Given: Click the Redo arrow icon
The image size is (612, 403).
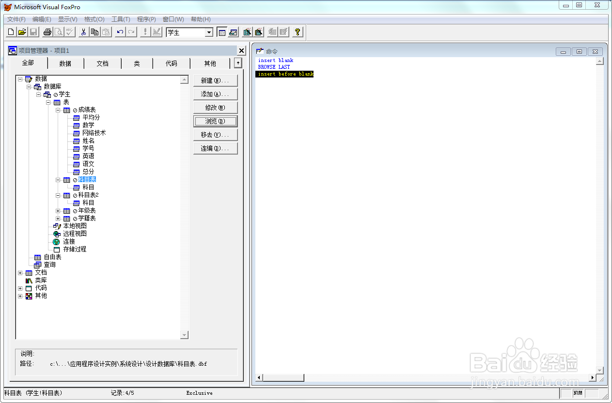Looking at the screenshot, I should [x=131, y=32].
